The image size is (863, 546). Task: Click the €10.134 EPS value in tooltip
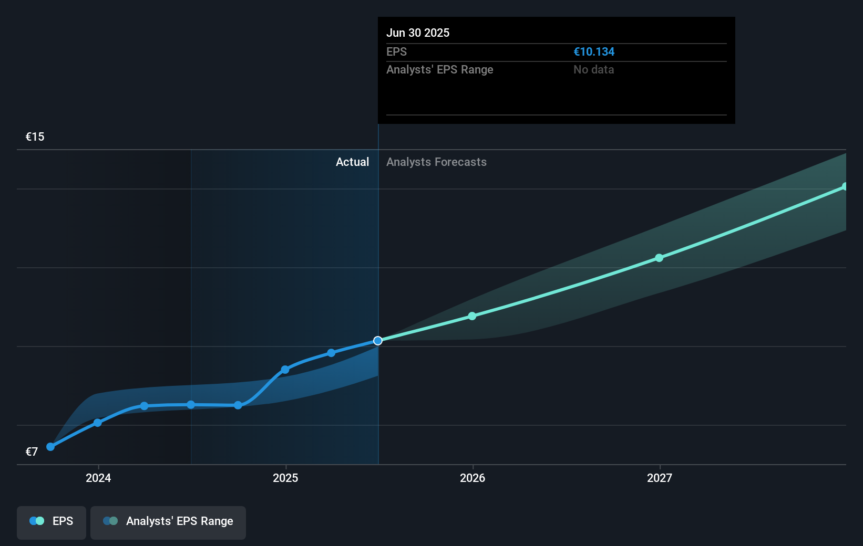pos(594,52)
